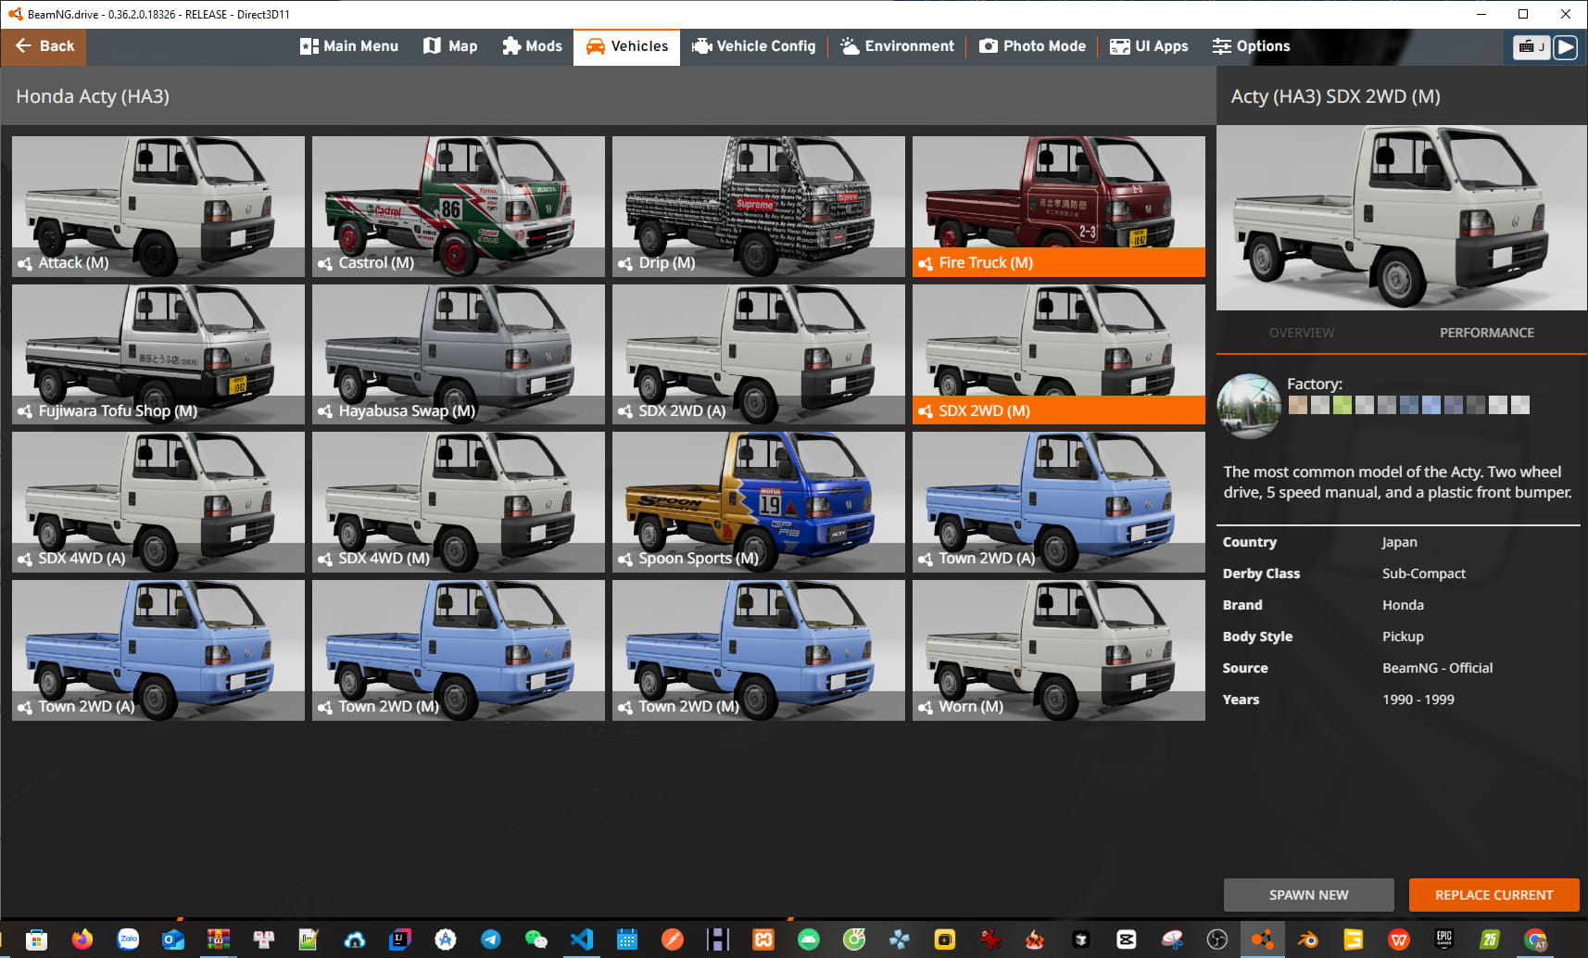Click the config icon beside Castrol (M)
The height and width of the screenshot is (958, 1588).
pos(325,264)
